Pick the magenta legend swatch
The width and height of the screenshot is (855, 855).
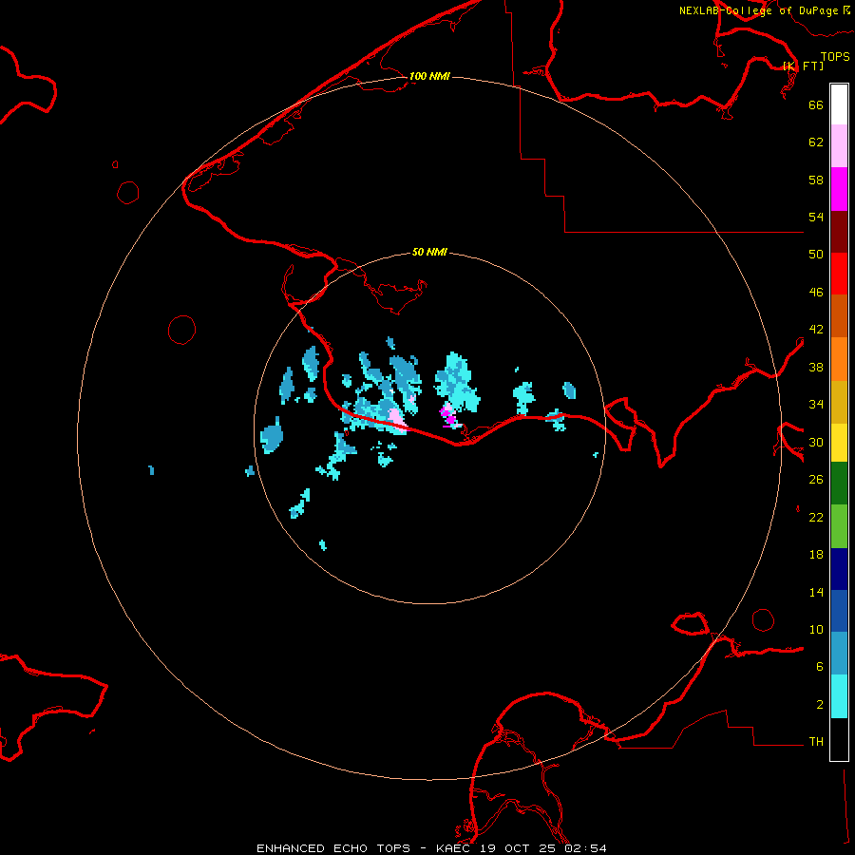[x=839, y=189]
